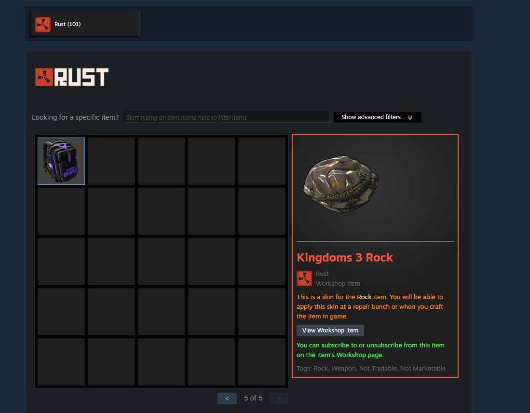Click the Workshop Item label under Rust
Screen dimensions: 530x413
pyautogui.click(x=338, y=283)
